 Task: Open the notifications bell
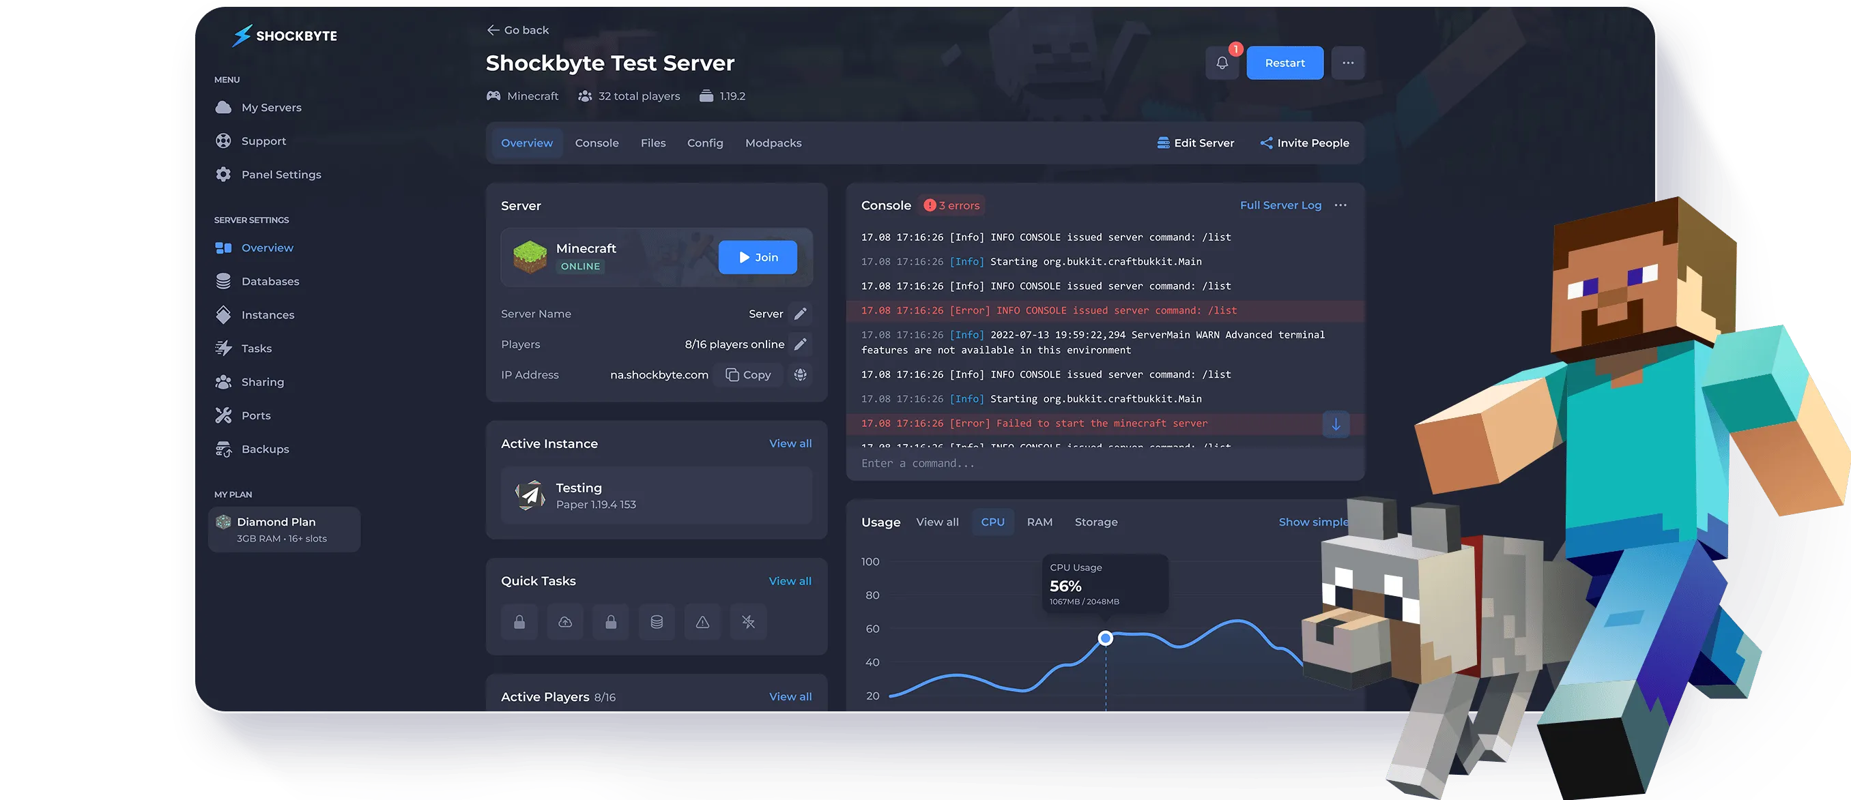[1222, 63]
